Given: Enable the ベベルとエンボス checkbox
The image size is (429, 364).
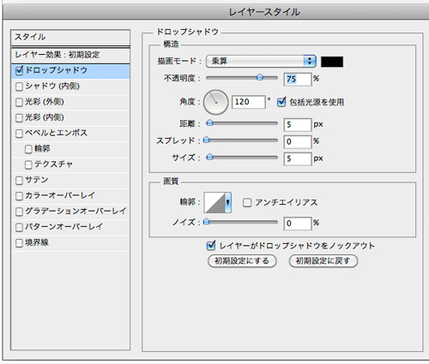Looking at the screenshot, I should [x=19, y=134].
